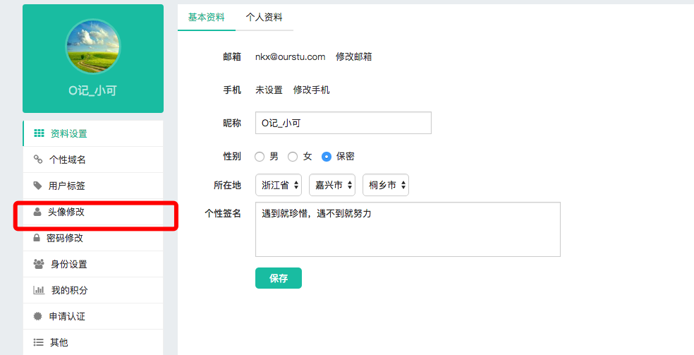Open the 浙江省 province dropdown
Viewport: 694px width, 355px height.
279,185
